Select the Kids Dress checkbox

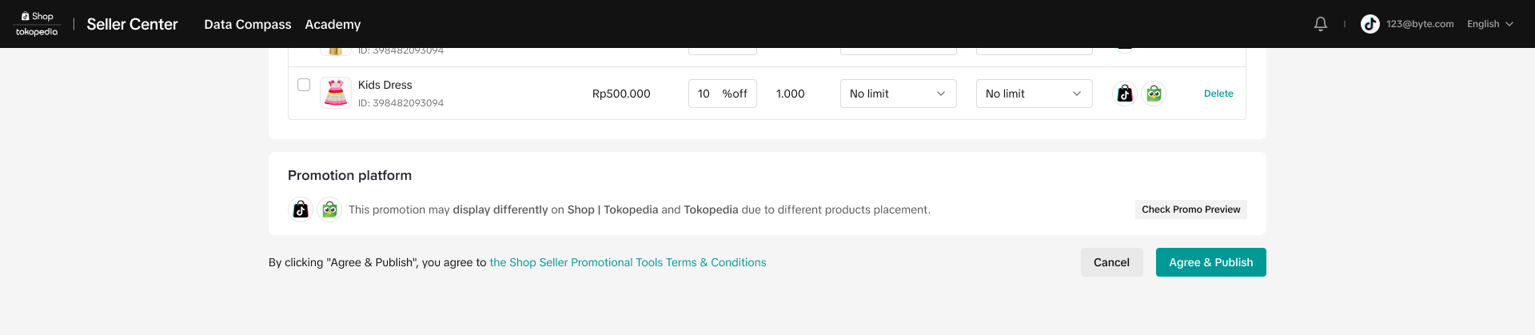(x=304, y=85)
